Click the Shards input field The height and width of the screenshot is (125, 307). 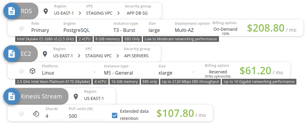pos(55,116)
